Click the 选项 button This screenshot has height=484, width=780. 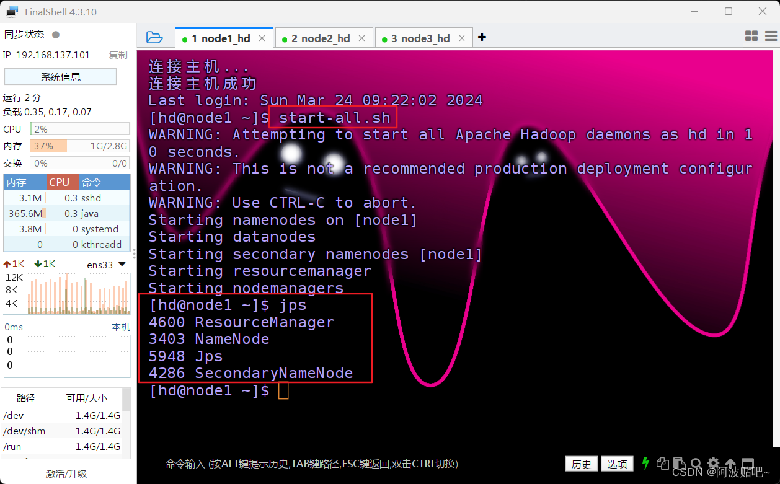tap(617, 464)
